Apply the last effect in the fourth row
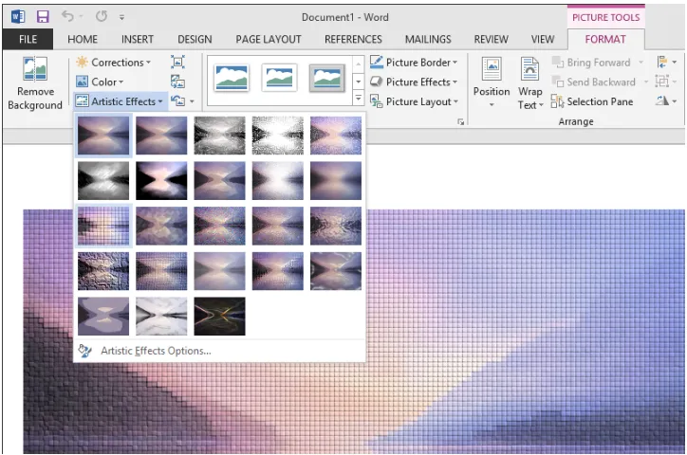Image resolution: width=687 pixels, height=455 pixels. coord(336,271)
